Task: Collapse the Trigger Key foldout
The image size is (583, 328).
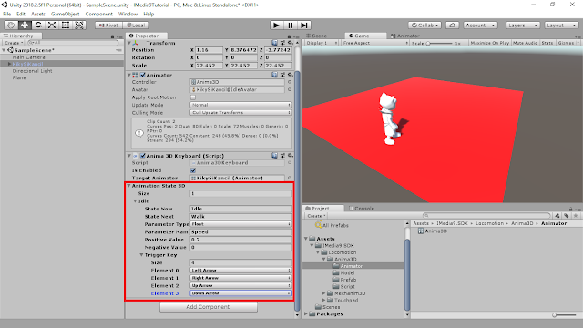Action: click(x=141, y=255)
